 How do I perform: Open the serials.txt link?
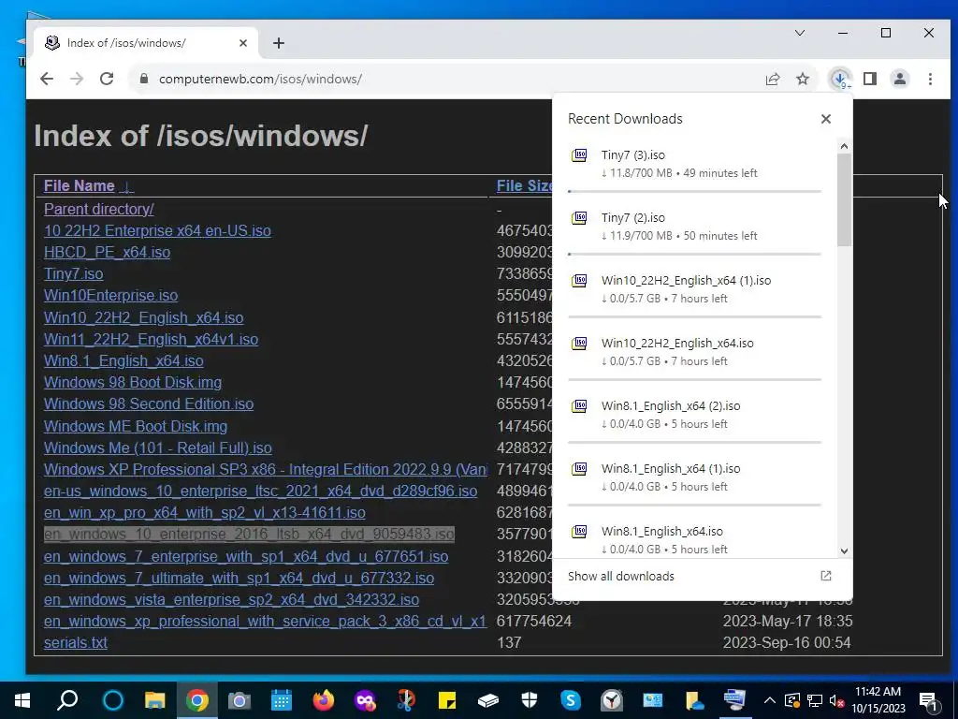(x=76, y=642)
